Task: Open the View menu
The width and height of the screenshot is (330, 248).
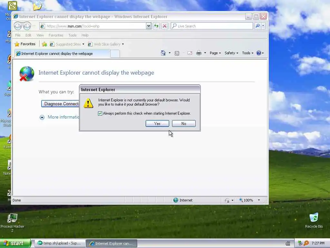Action: [40, 35]
